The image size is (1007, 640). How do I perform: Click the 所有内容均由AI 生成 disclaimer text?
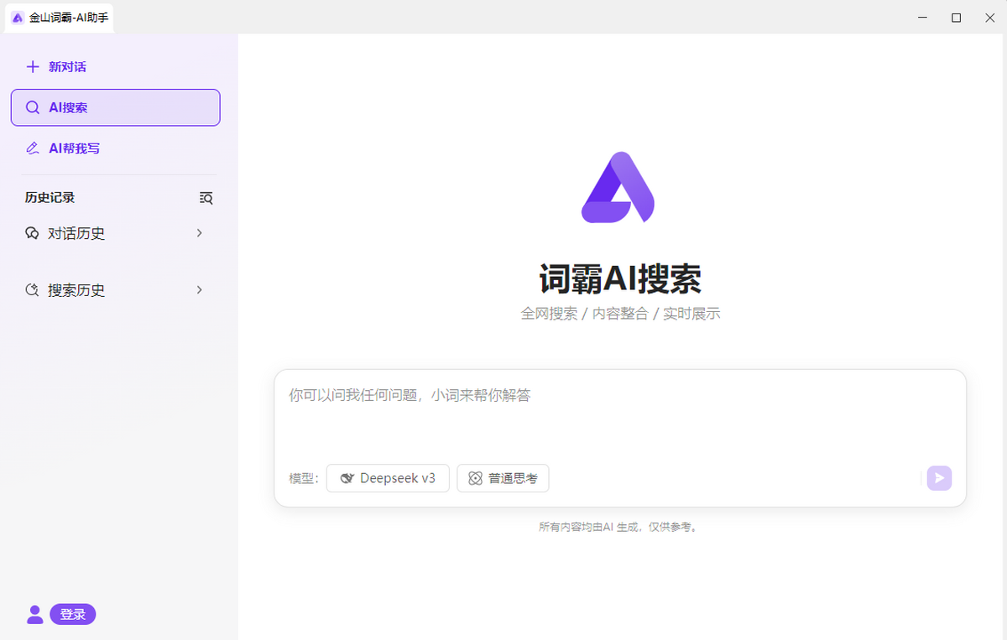tap(620, 528)
